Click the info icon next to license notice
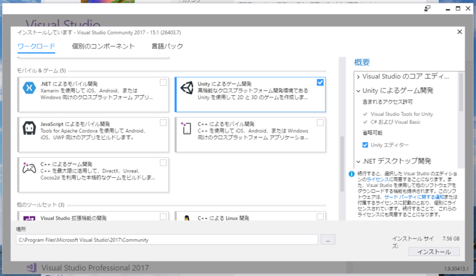The height and width of the screenshot is (276, 476). pos(352,174)
